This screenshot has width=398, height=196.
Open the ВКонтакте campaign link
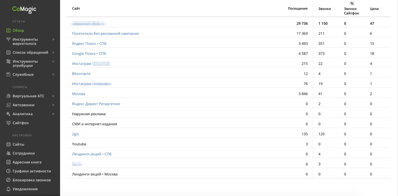[x=81, y=74]
